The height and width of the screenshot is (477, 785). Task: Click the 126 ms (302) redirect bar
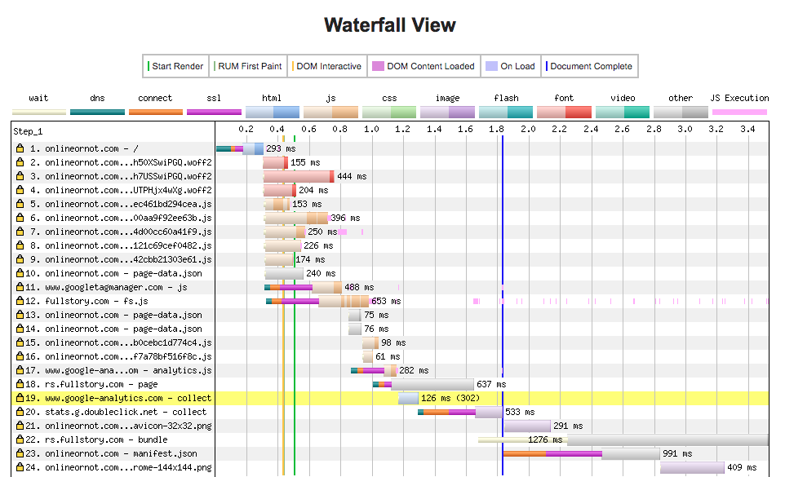tap(408, 398)
